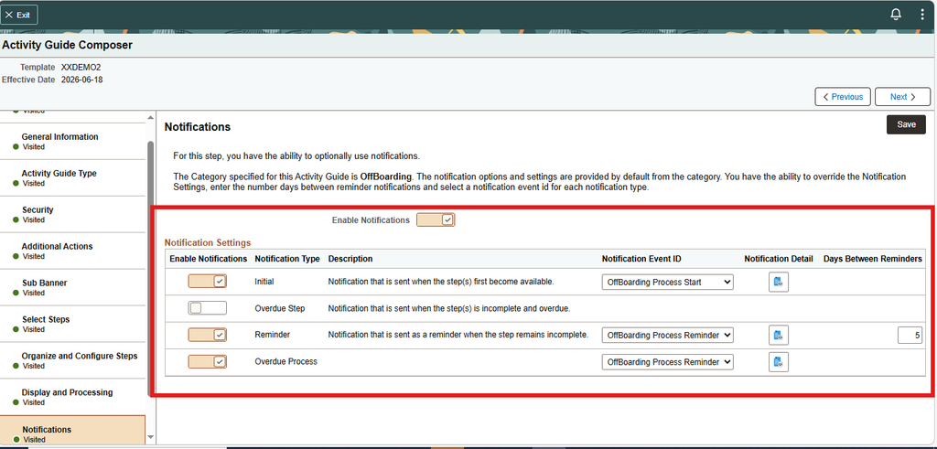Open Notification Detail for the Initial row
Image resolution: width=937 pixels, height=449 pixels.
[778, 282]
